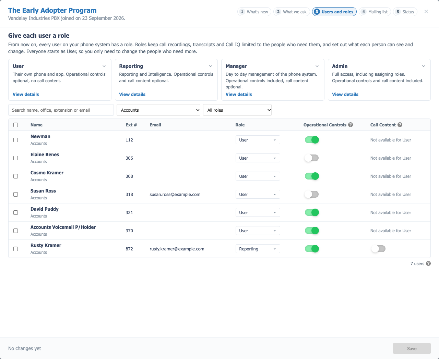Disable Accounts Voicemail P/Holder Operational Controls toggle

(x=312, y=231)
